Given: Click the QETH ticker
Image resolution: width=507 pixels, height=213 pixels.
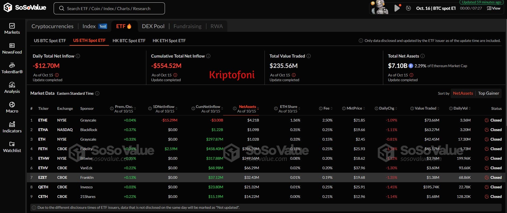Looking at the screenshot, I should (43, 187).
